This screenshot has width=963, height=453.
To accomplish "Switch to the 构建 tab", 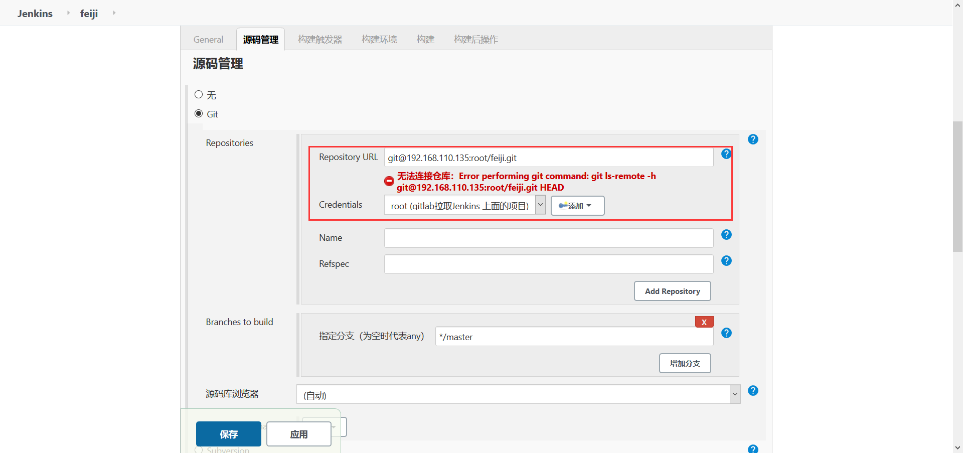I will tap(425, 39).
